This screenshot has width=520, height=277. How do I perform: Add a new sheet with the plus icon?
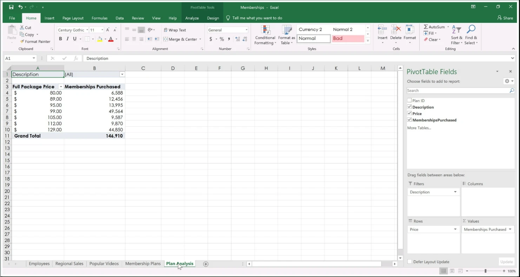206,264
